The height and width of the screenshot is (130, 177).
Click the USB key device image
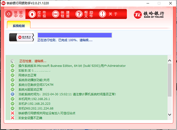coord(22,37)
